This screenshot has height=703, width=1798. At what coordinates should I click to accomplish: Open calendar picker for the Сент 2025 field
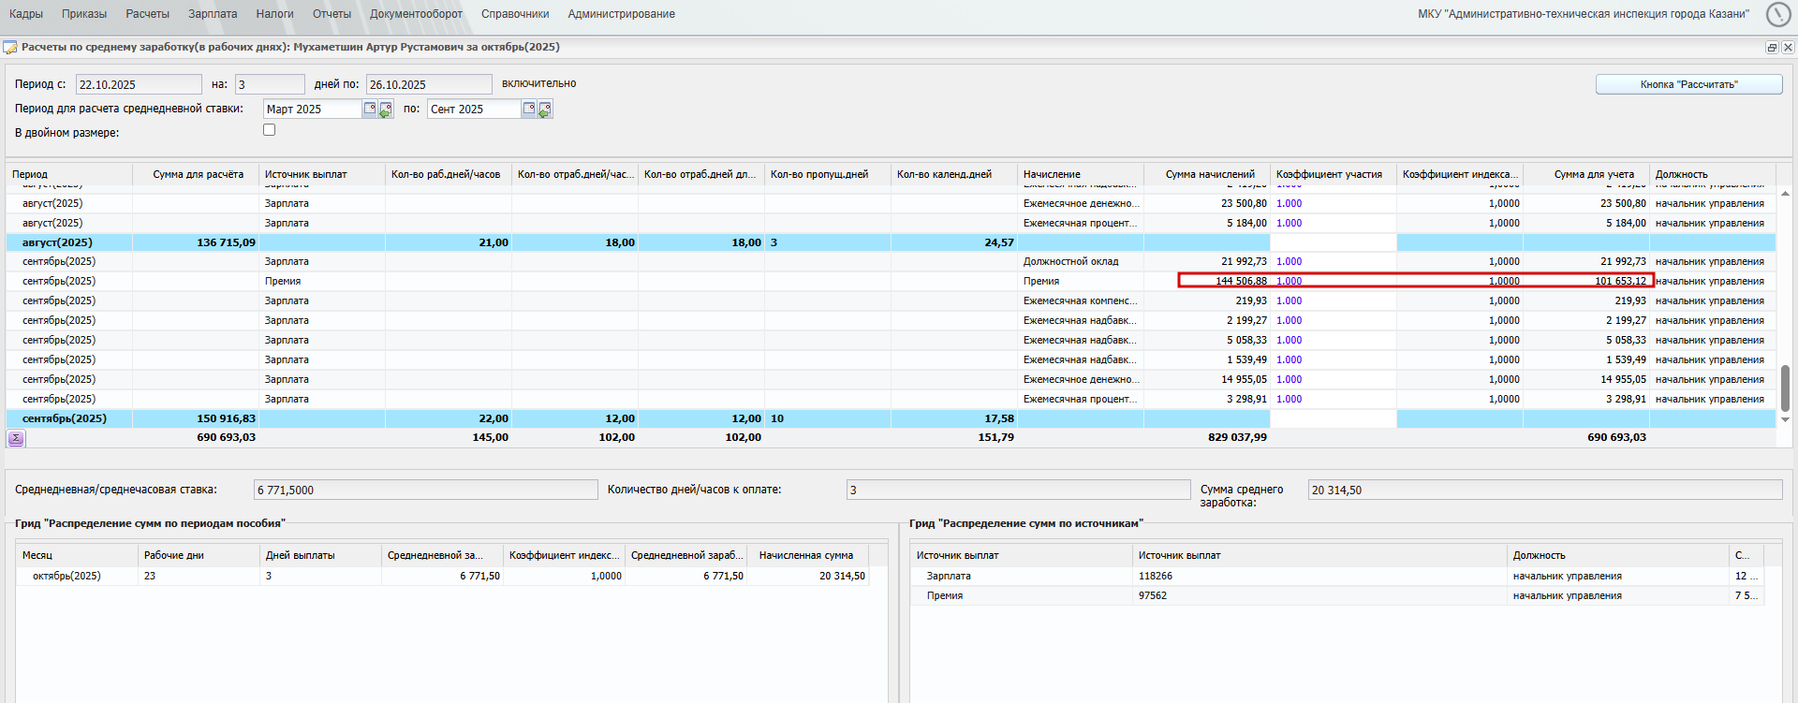point(529,109)
